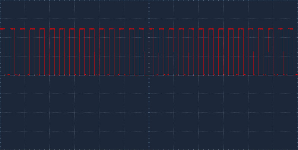Click the red square-wave signal trace
This screenshot has height=150, width=298.
(149, 52)
